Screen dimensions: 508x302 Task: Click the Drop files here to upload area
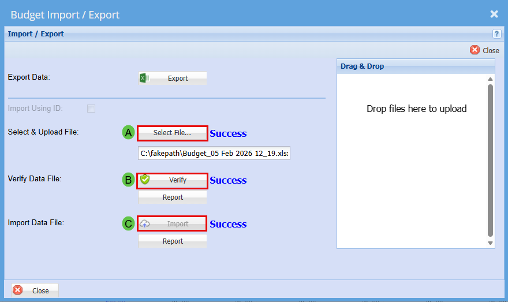[x=416, y=109]
